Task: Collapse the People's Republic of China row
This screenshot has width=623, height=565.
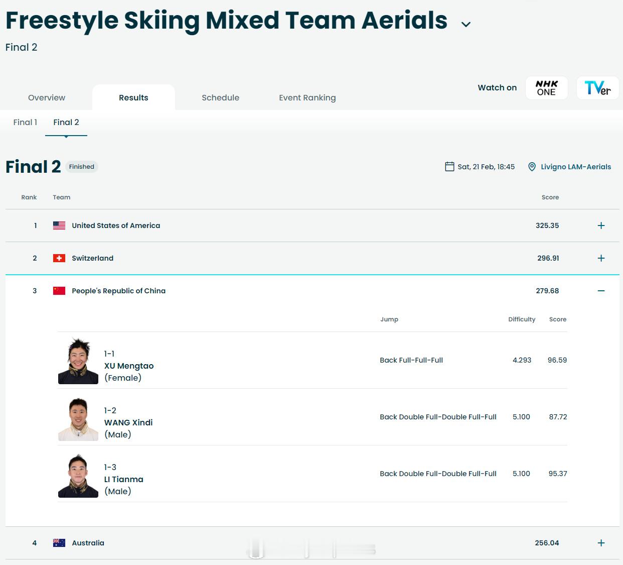Action: 601,291
